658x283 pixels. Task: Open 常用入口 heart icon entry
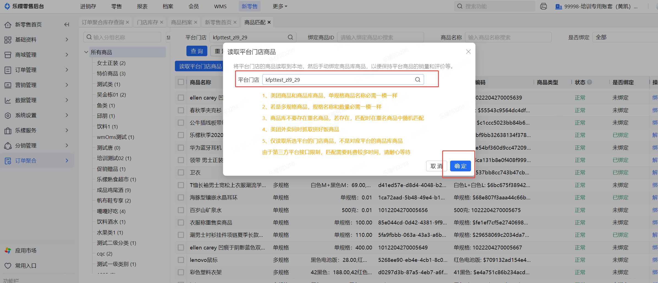click(x=8, y=266)
